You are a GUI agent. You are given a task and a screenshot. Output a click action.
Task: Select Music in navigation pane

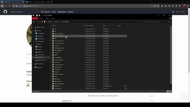(39, 44)
